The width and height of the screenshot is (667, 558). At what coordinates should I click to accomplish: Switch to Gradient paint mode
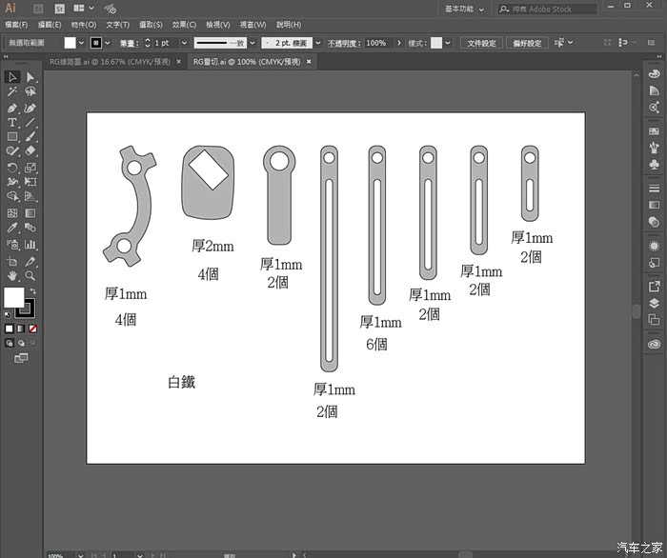point(21,329)
